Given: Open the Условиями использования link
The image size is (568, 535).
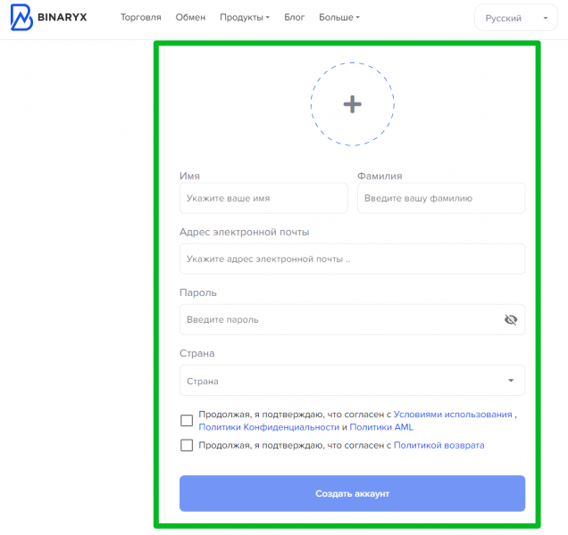Looking at the screenshot, I should point(453,415).
